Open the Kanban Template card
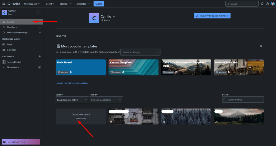This screenshot has width=276, height=146. pyautogui.click(x=133, y=67)
